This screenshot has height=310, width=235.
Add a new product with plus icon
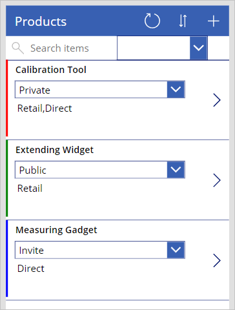(213, 21)
